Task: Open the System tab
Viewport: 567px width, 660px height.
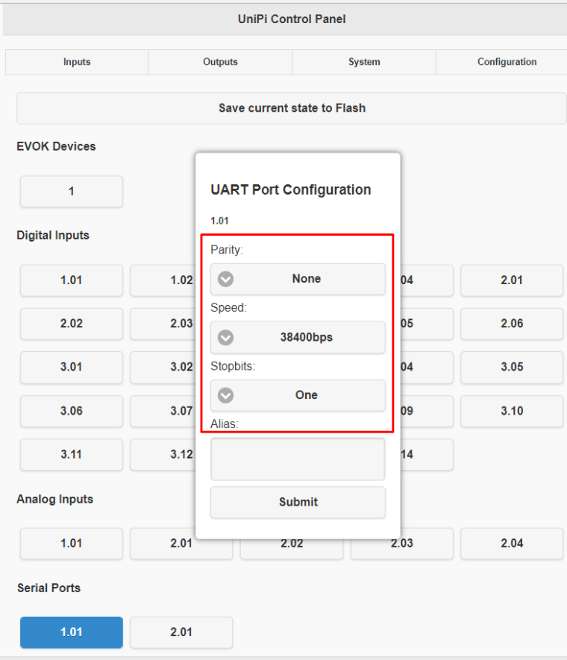Action: tap(364, 62)
